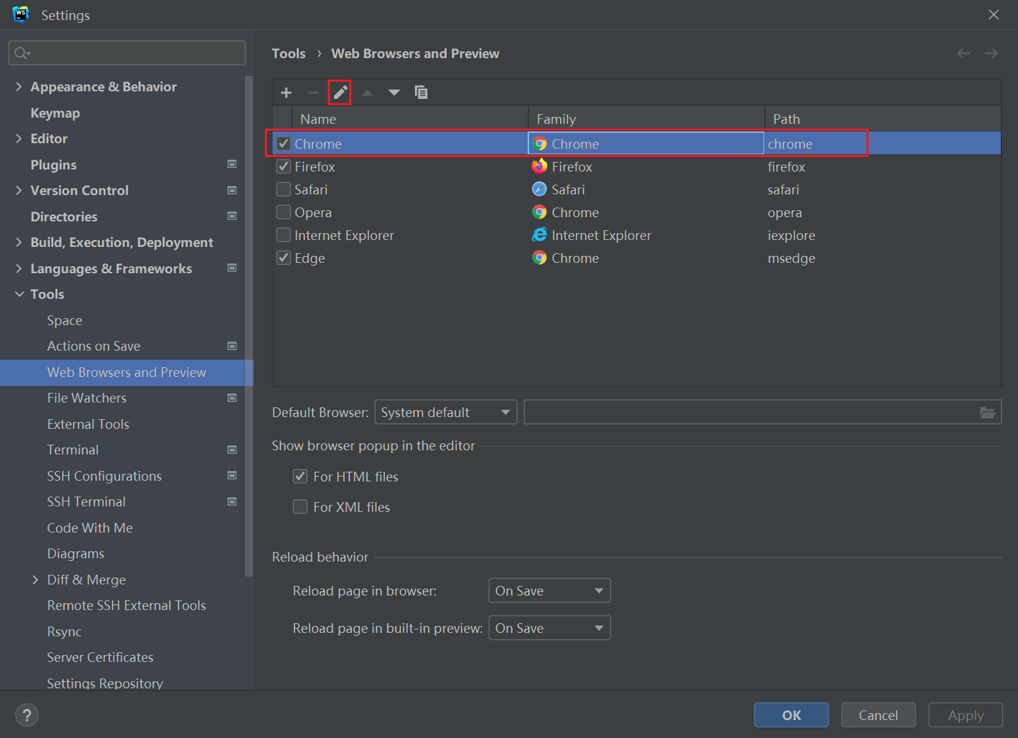Image resolution: width=1018 pixels, height=738 pixels.
Task: Toggle the For HTML files checkbox
Action: (x=300, y=477)
